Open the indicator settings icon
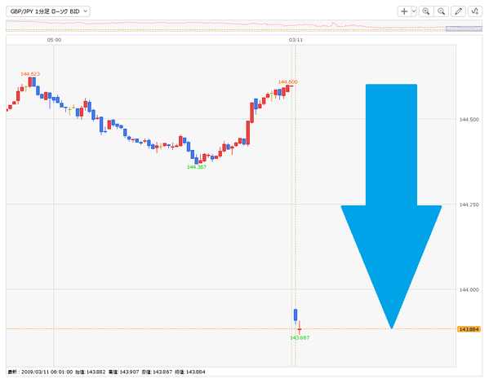This screenshot has height=383, width=489. click(475, 11)
